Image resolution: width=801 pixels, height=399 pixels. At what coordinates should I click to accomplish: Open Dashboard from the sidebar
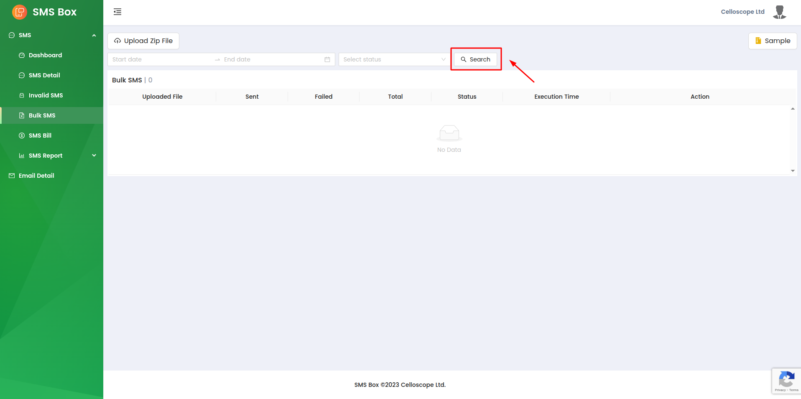click(45, 55)
